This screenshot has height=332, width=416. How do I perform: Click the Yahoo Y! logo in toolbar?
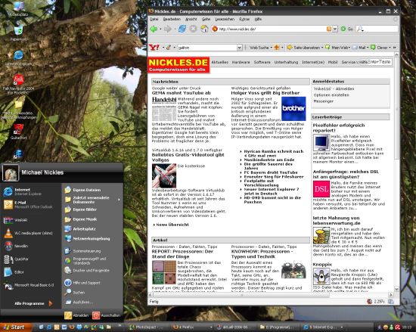(154, 48)
